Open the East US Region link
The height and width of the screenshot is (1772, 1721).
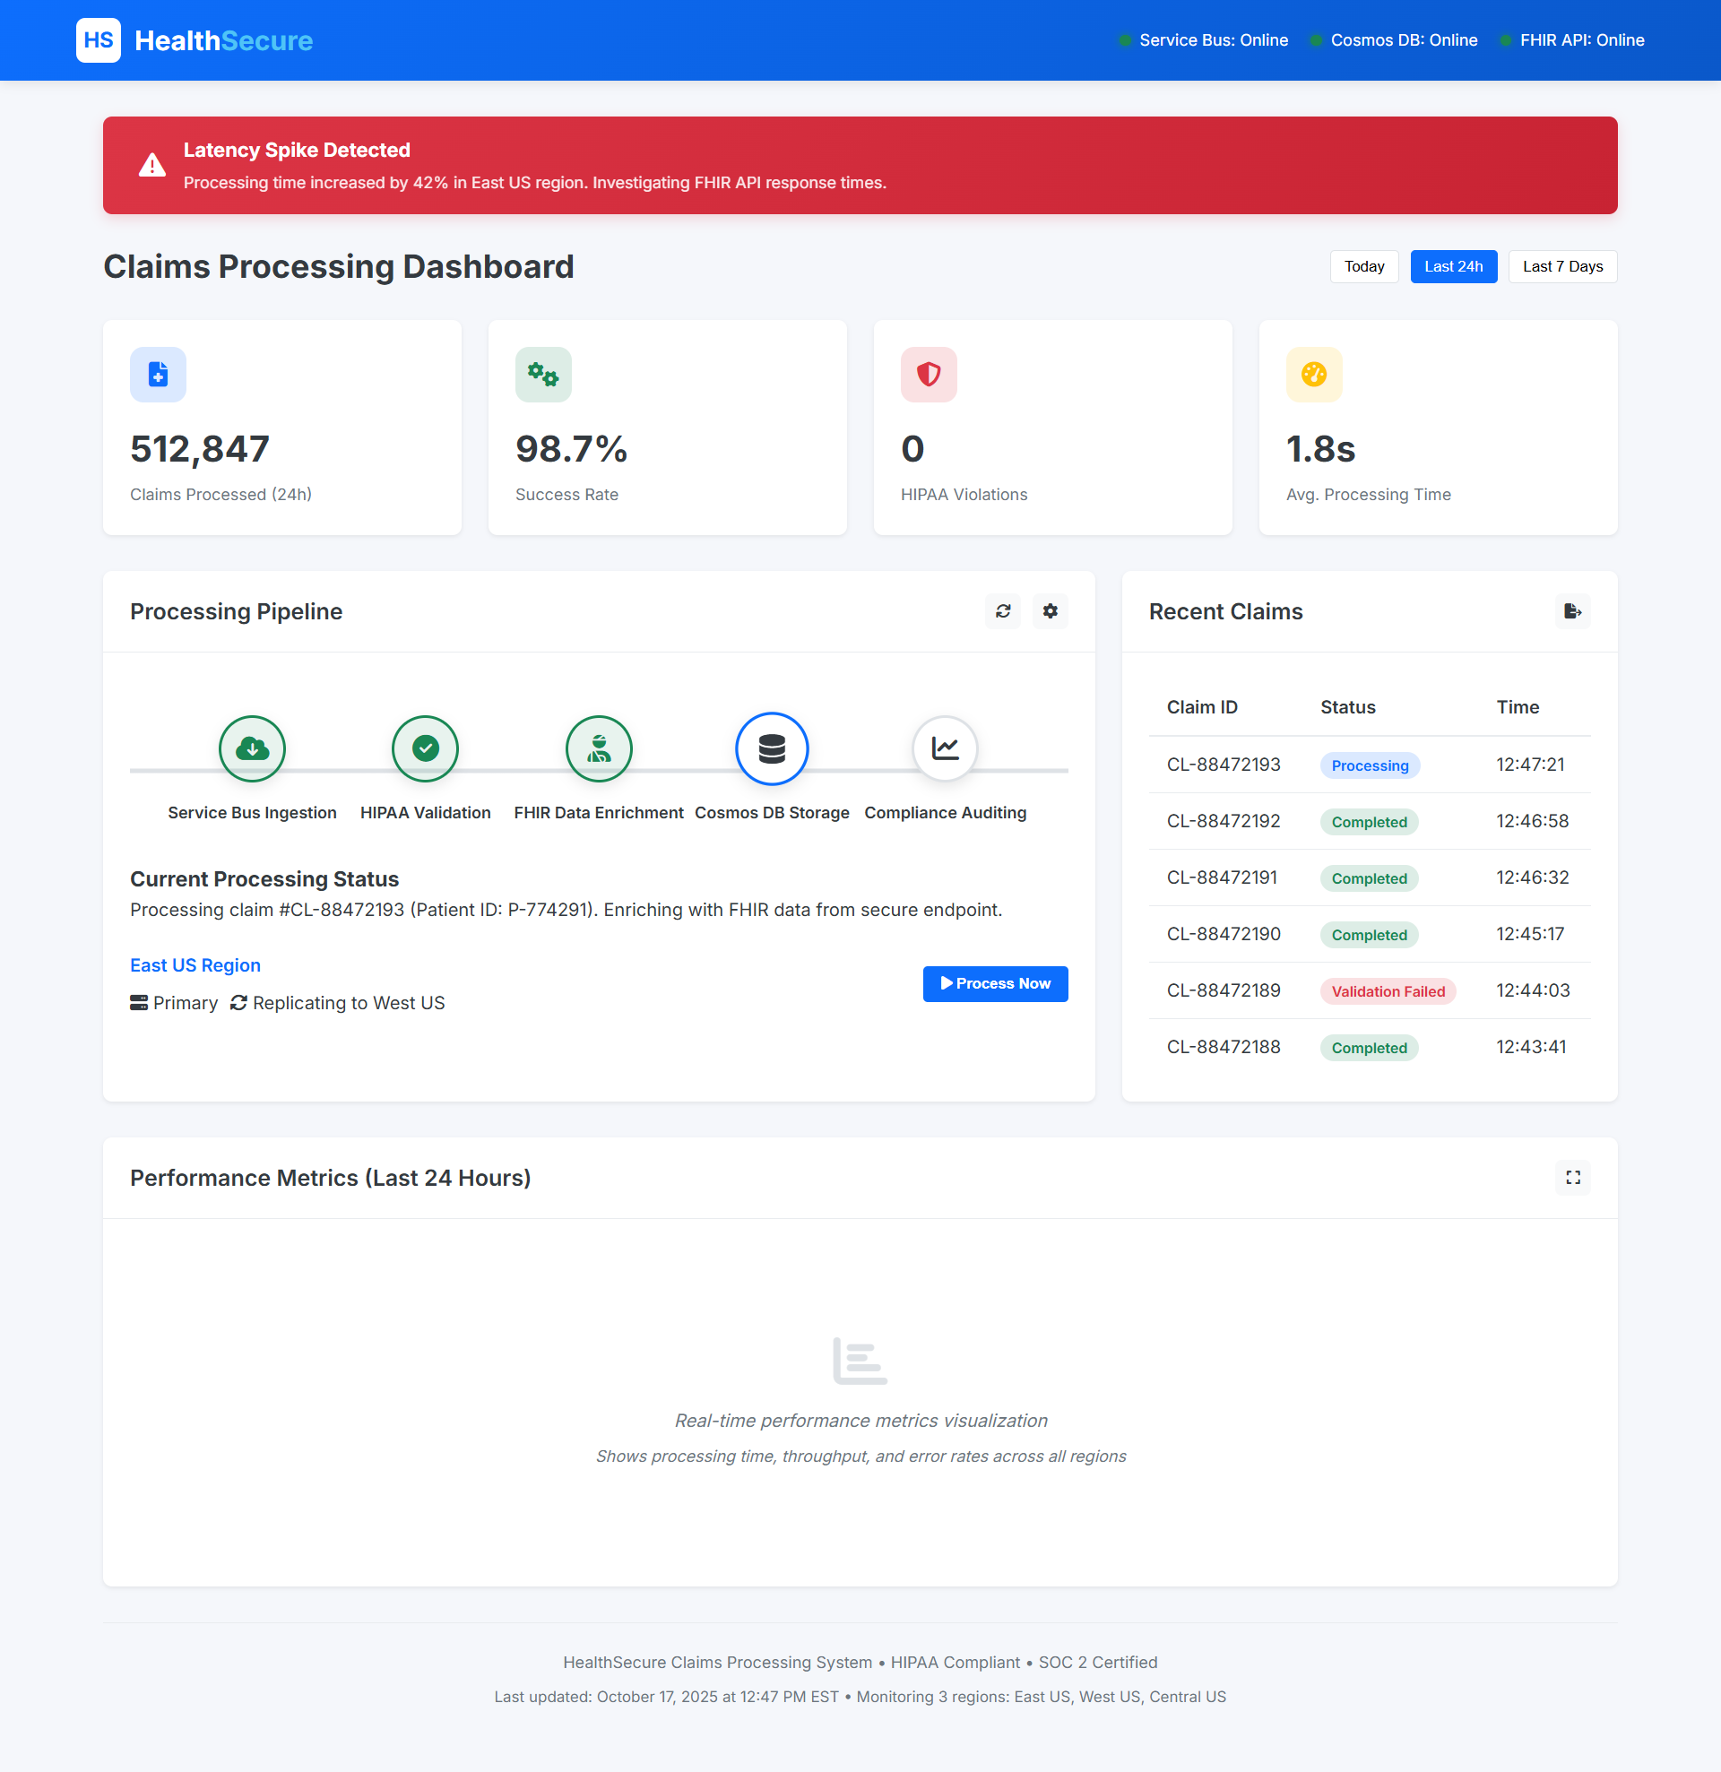[x=195, y=964]
